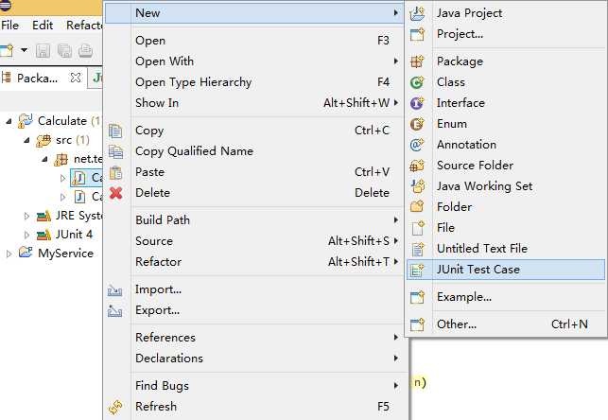
Task: Select the src source folder
Action: coord(63,140)
